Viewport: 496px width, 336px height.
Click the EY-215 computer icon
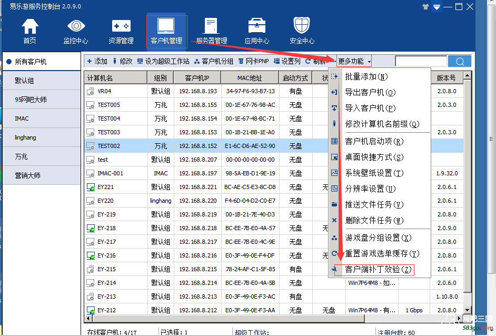[91, 270]
